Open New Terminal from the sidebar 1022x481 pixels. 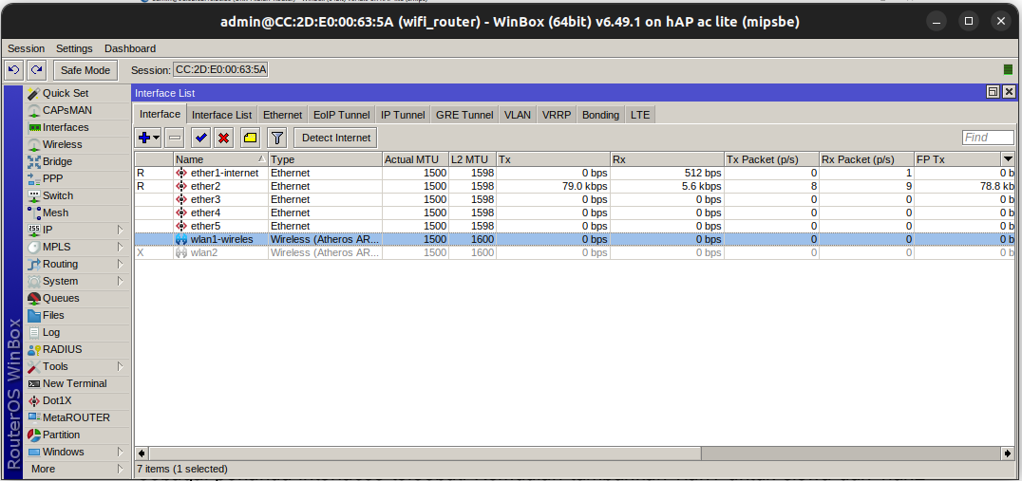[x=74, y=383]
